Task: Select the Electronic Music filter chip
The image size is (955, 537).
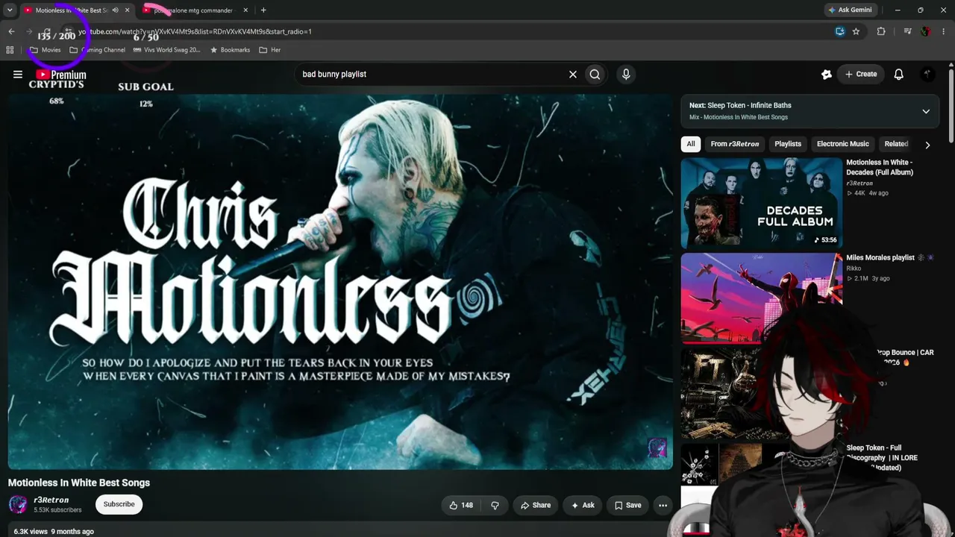Action: (x=843, y=144)
